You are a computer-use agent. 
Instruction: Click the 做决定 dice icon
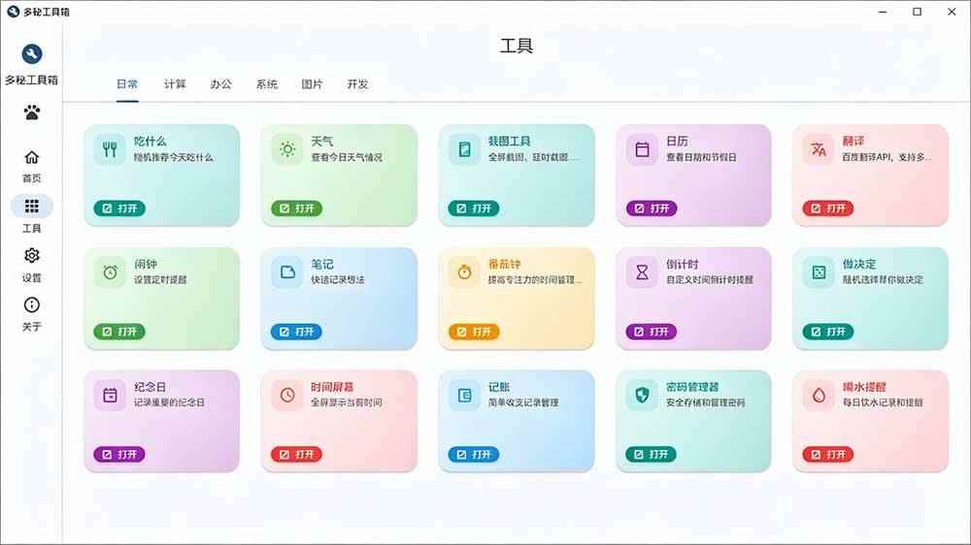(819, 272)
